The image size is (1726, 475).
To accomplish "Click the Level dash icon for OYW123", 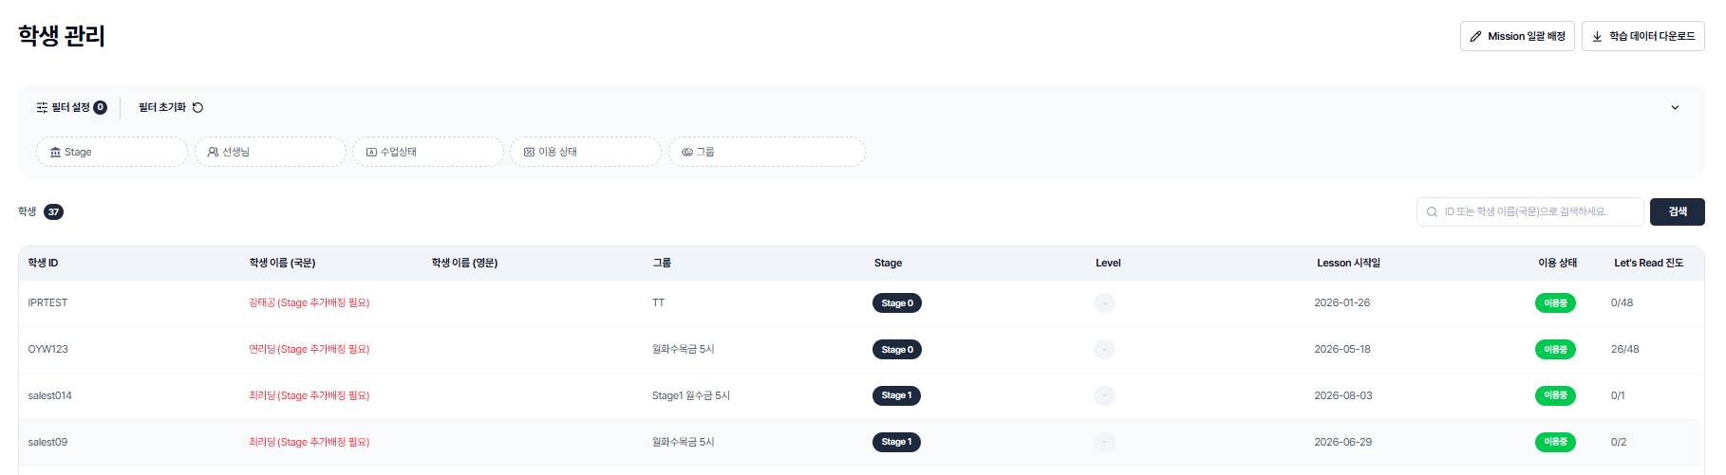I will coord(1104,349).
